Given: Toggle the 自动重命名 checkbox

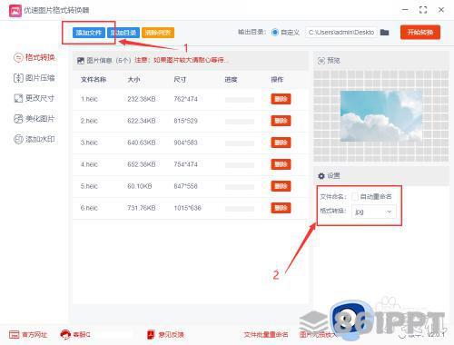Looking at the screenshot, I should 355,197.
